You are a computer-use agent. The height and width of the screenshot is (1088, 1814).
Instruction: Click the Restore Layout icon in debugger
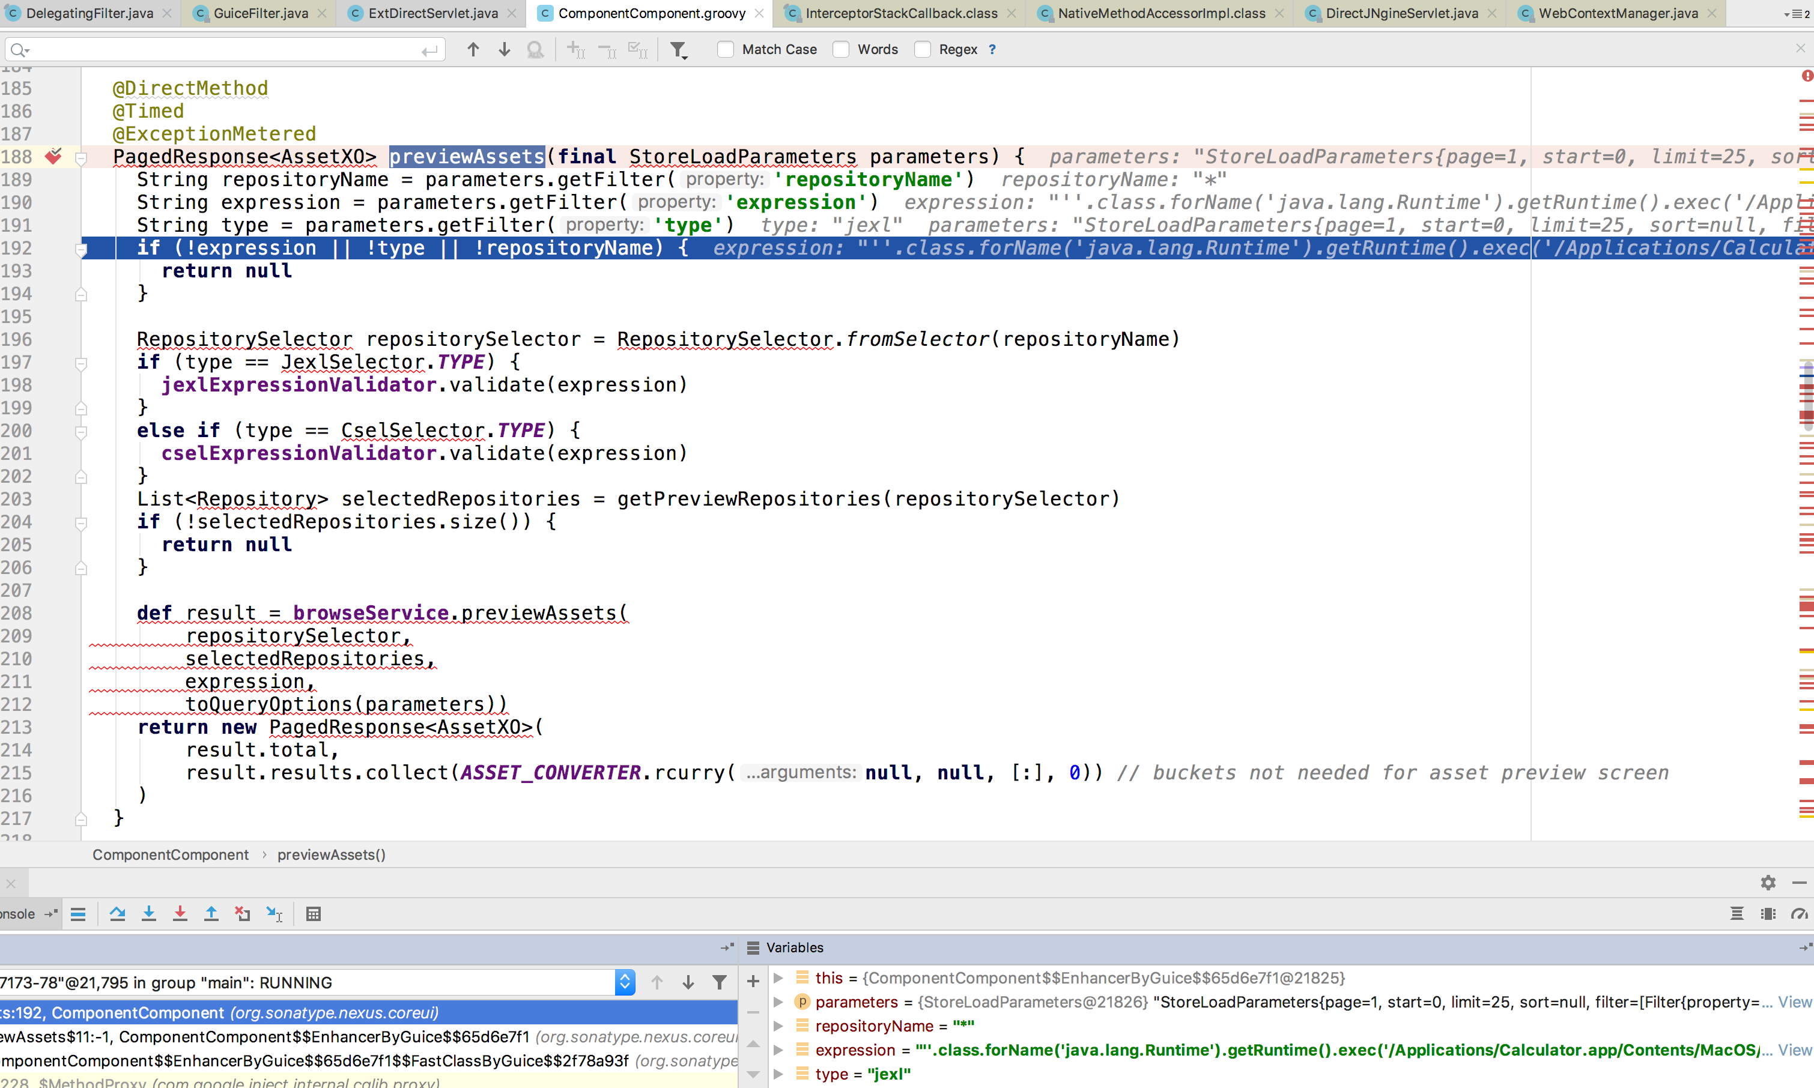pos(1737,913)
